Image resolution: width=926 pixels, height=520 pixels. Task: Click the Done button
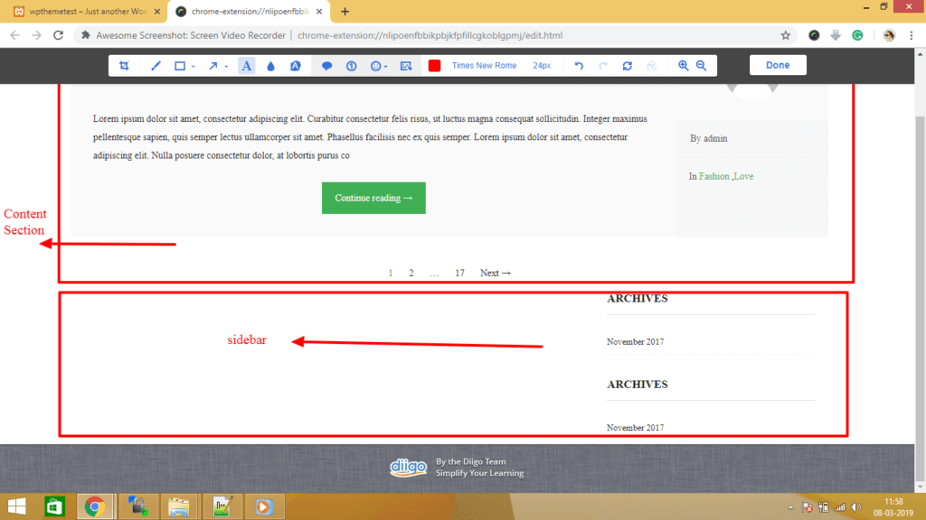(x=778, y=65)
